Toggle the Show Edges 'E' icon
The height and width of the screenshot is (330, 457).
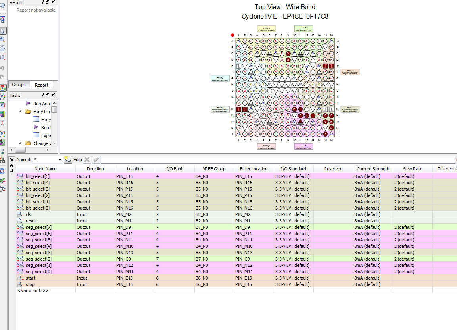(3, 105)
